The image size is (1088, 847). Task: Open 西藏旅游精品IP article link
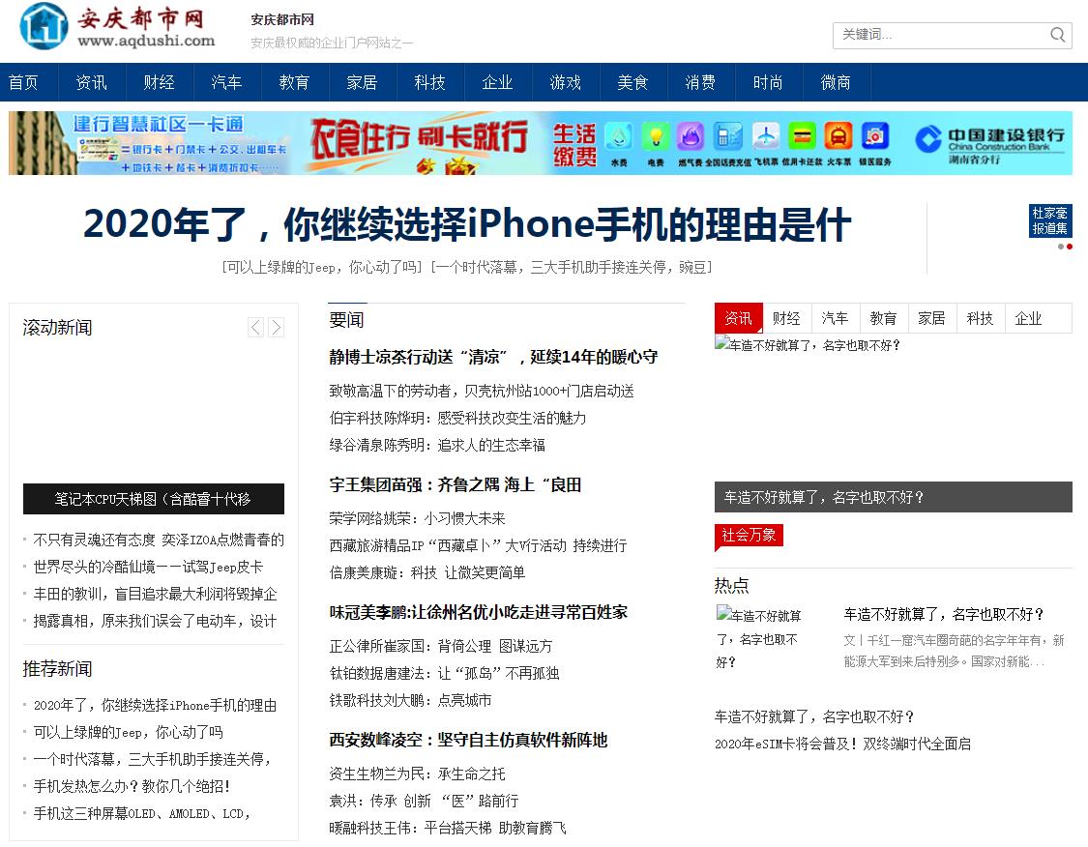(478, 546)
